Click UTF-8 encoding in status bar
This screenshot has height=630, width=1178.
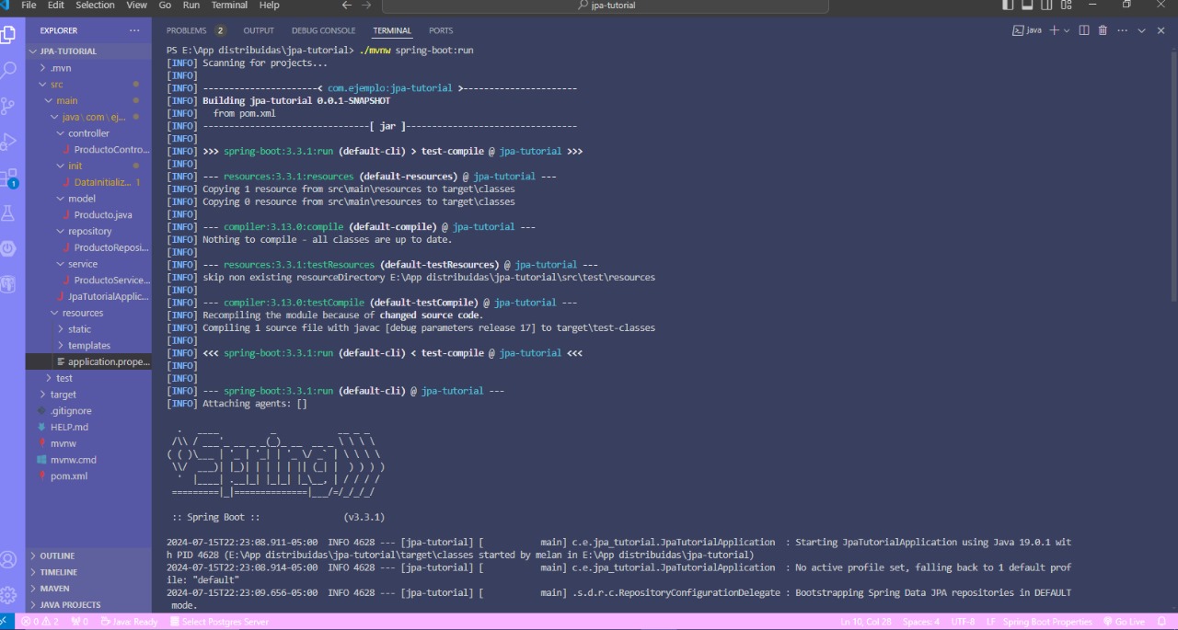(963, 622)
